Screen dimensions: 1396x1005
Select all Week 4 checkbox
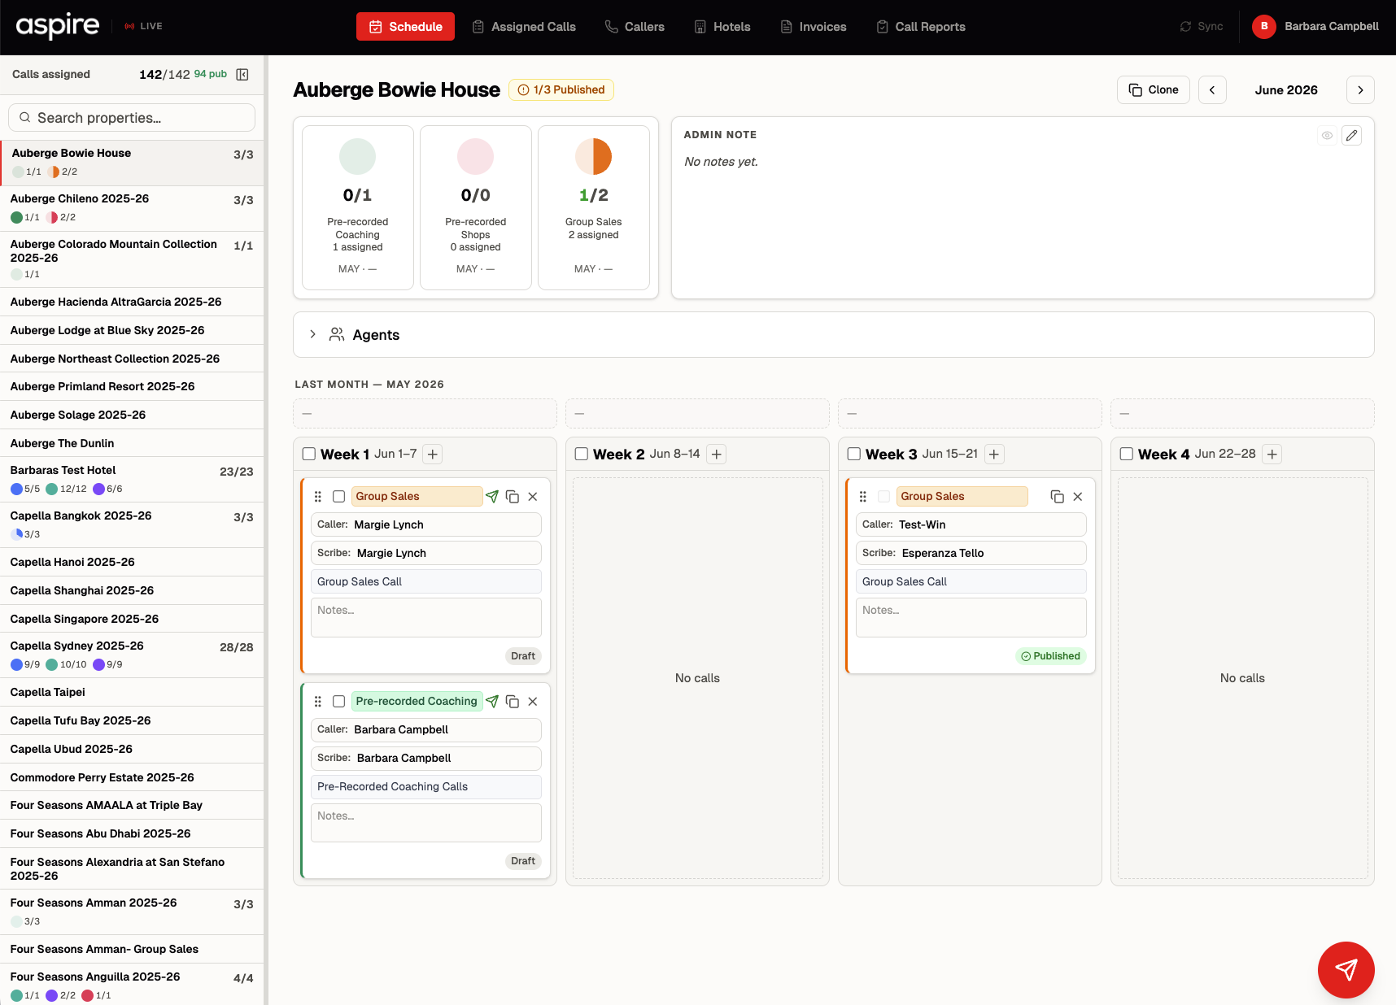tap(1127, 455)
